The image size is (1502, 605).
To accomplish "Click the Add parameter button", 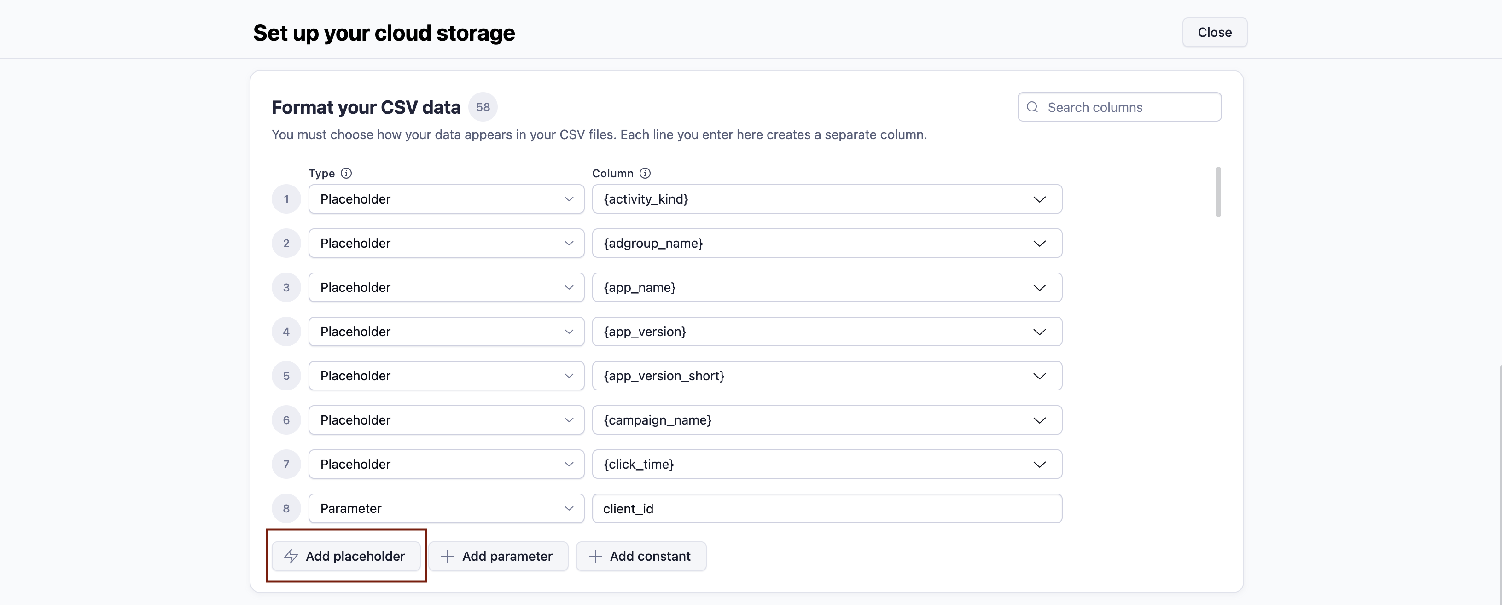I will pyautogui.click(x=499, y=556).
